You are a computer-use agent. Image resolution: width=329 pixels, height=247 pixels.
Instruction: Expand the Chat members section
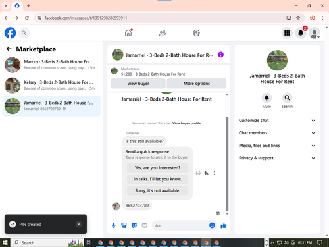pos(277,133)
